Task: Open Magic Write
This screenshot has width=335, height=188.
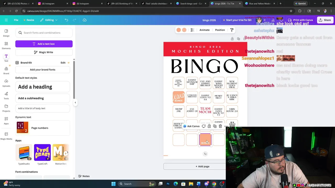Action: click(44, 52)
